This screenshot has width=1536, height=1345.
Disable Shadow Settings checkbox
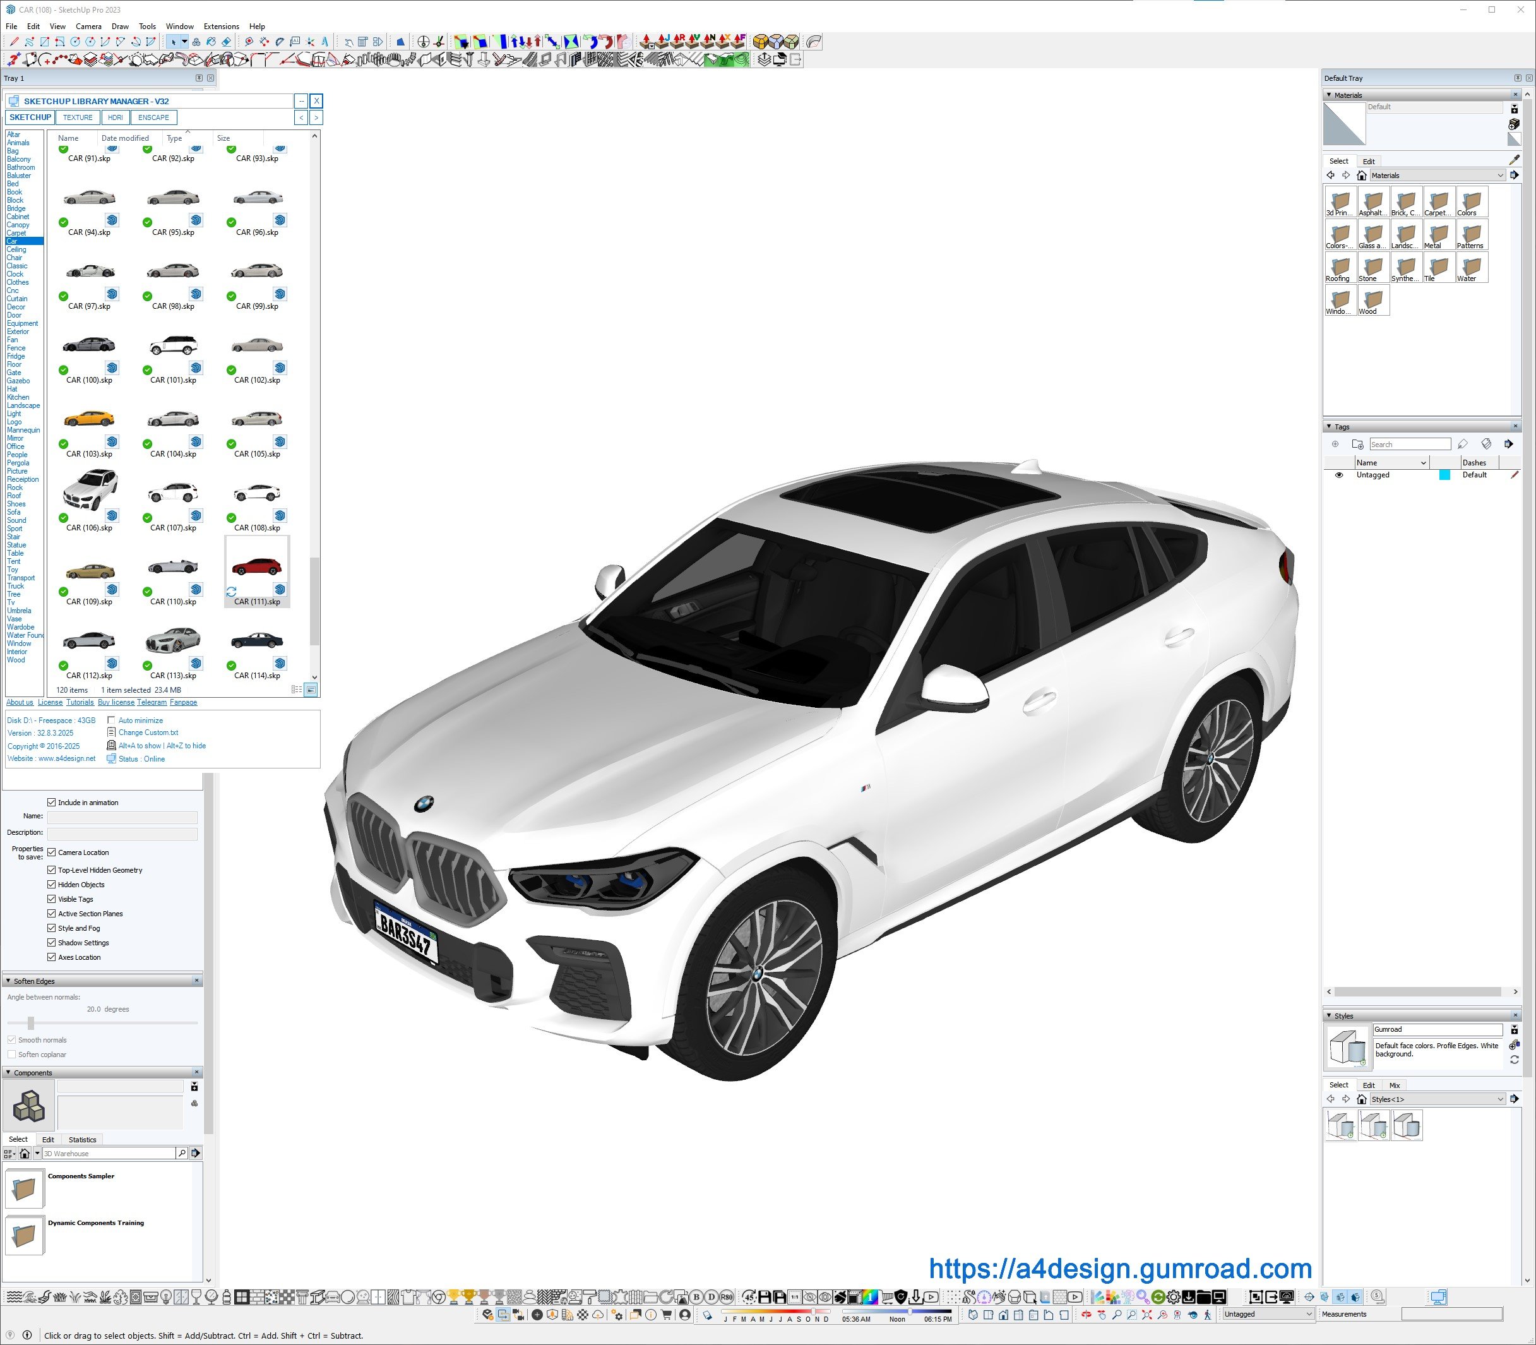point(52,942)
